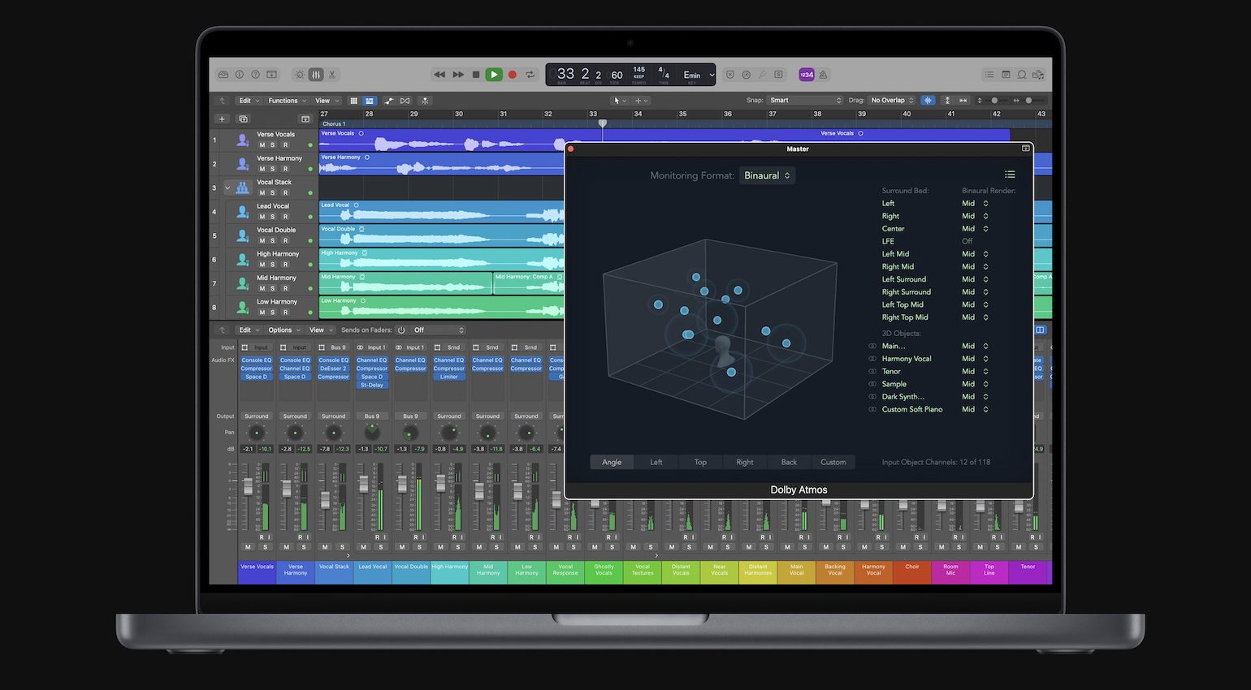This screenshot has height=690, width=1251.
Task: Switch to the Top view tab
Action: [700, 463]
